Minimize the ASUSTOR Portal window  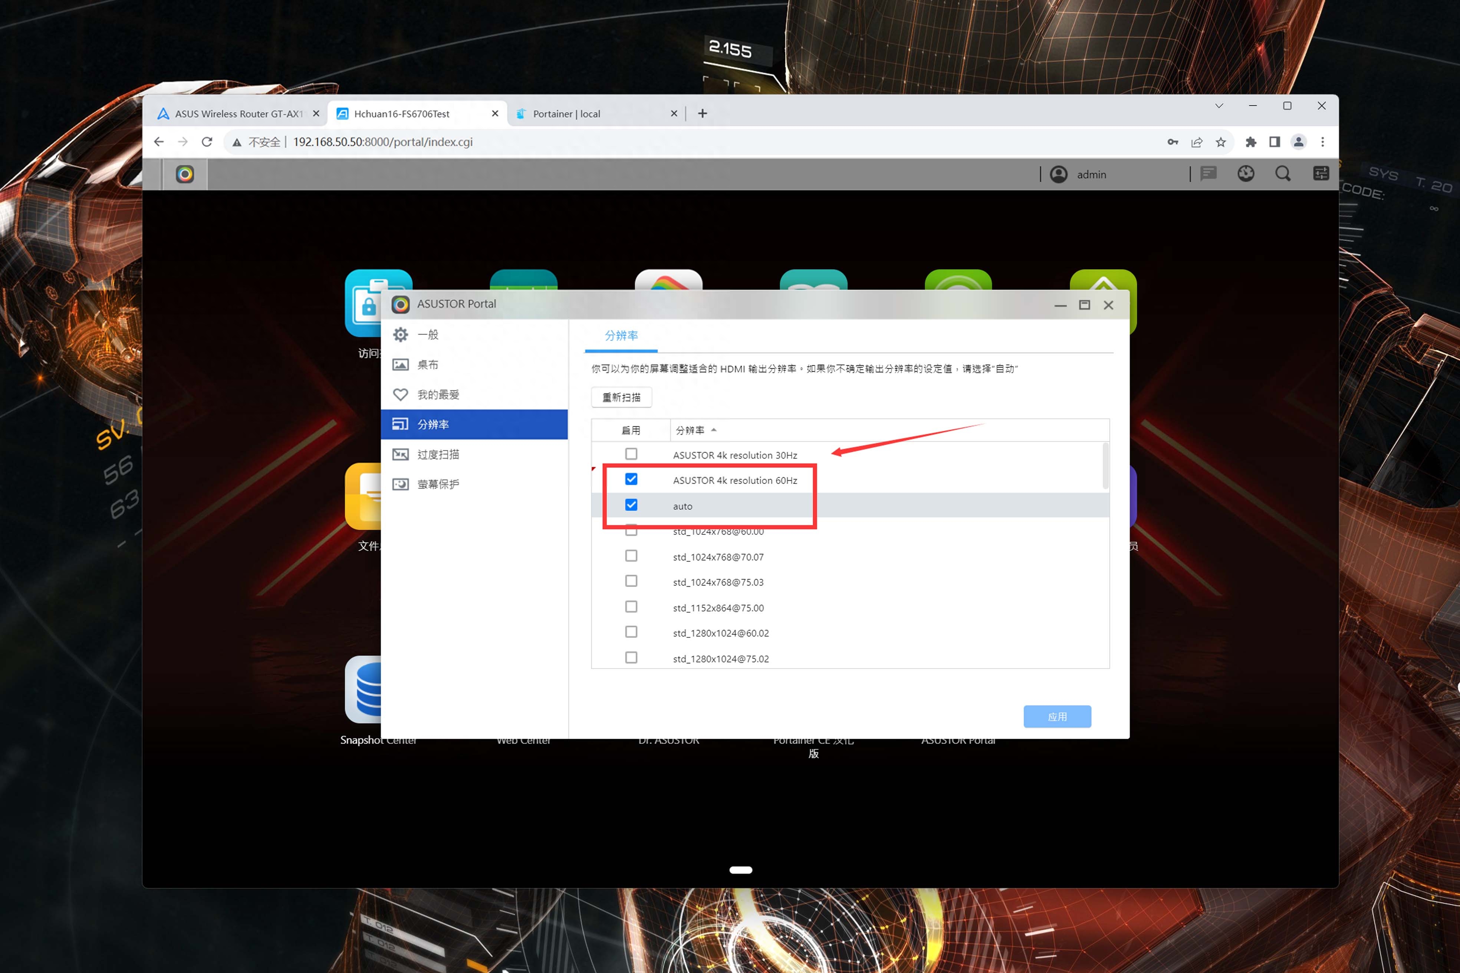[x=1061, y=305]
